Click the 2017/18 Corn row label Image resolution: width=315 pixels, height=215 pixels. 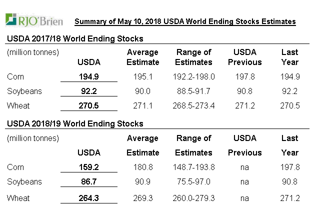pos(15,76)
